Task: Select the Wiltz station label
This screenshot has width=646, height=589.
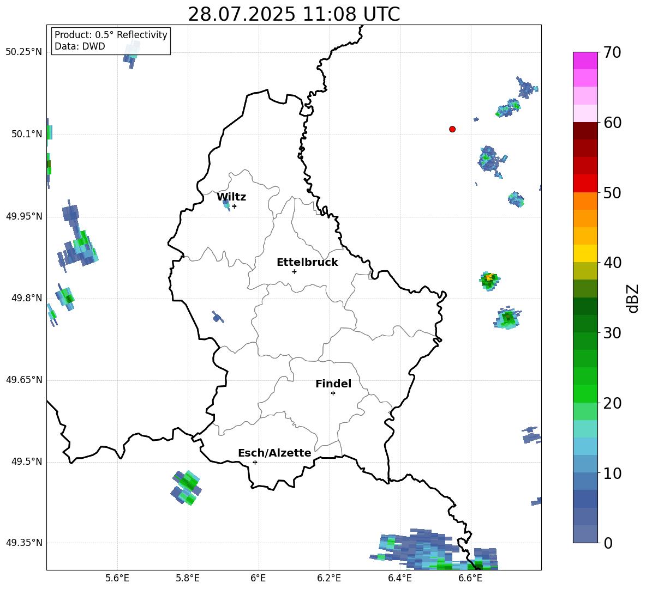Action: tap(231, 197)
